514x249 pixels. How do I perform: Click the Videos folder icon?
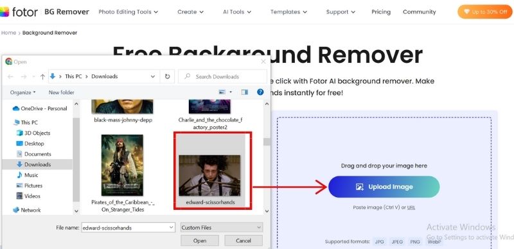[20, 196]
